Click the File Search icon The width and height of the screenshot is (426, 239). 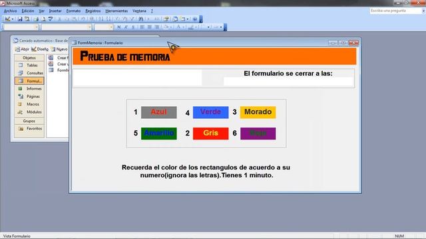click(27, 19)
